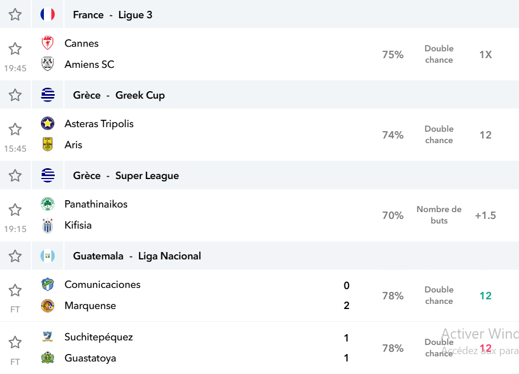Select the 1X double chance prediction for Cannes
This screenshot has width=519, height=374.
485,54
